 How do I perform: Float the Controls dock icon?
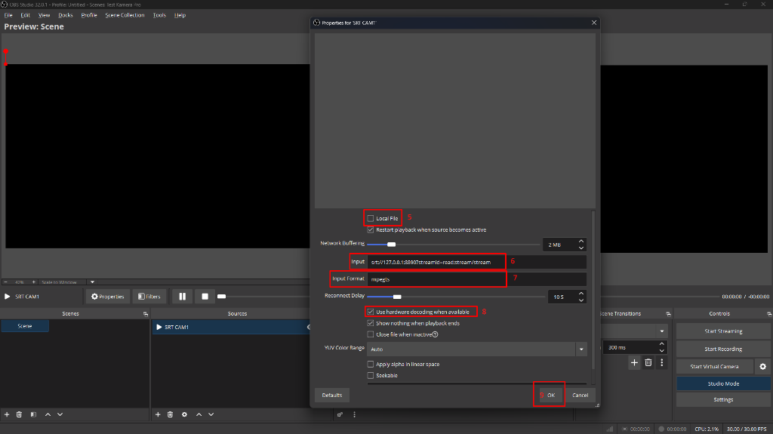pos(769,314)
